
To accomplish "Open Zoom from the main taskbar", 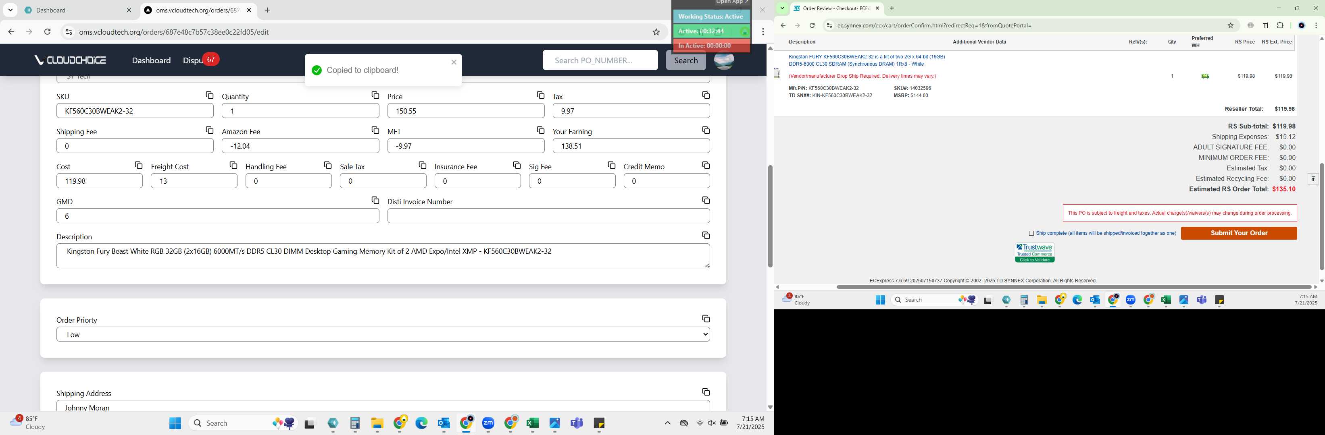I will pyautogui.click(x=488, y=423).
